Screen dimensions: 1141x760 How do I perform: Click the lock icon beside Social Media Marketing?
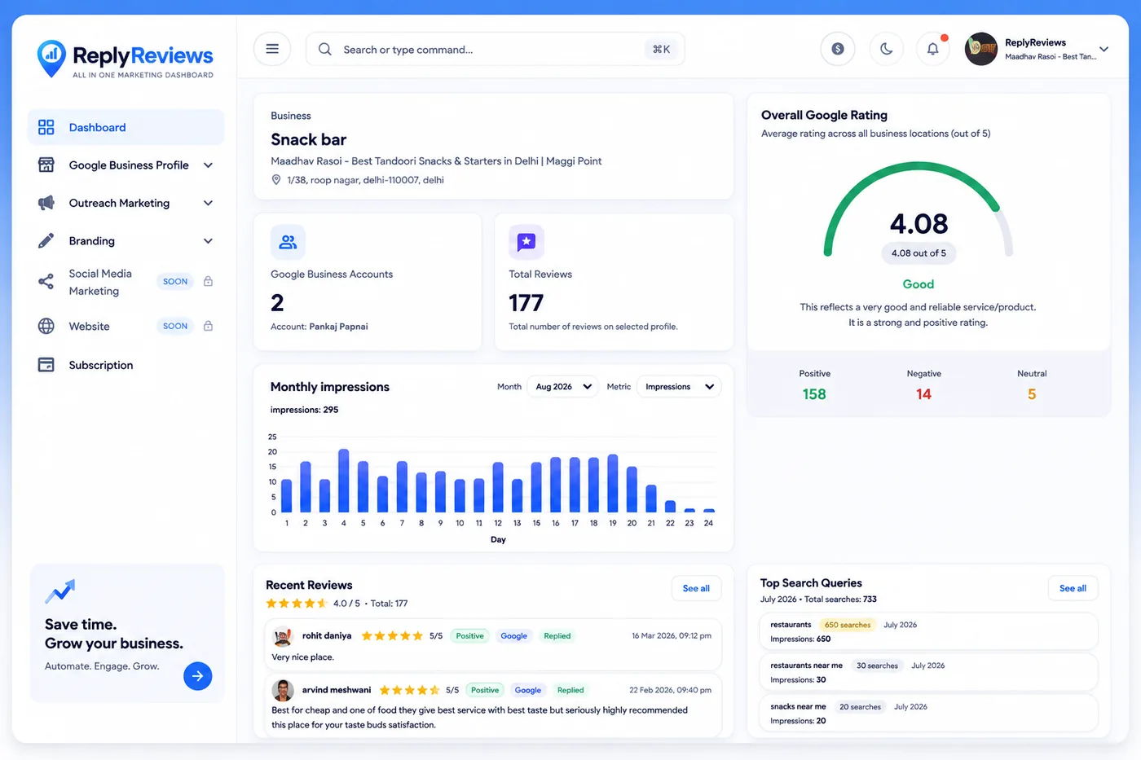(208, 281)
